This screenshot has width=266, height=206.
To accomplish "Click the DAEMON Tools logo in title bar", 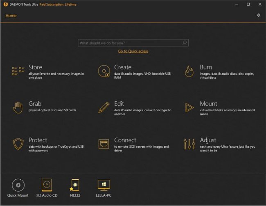I will [6, 4].
